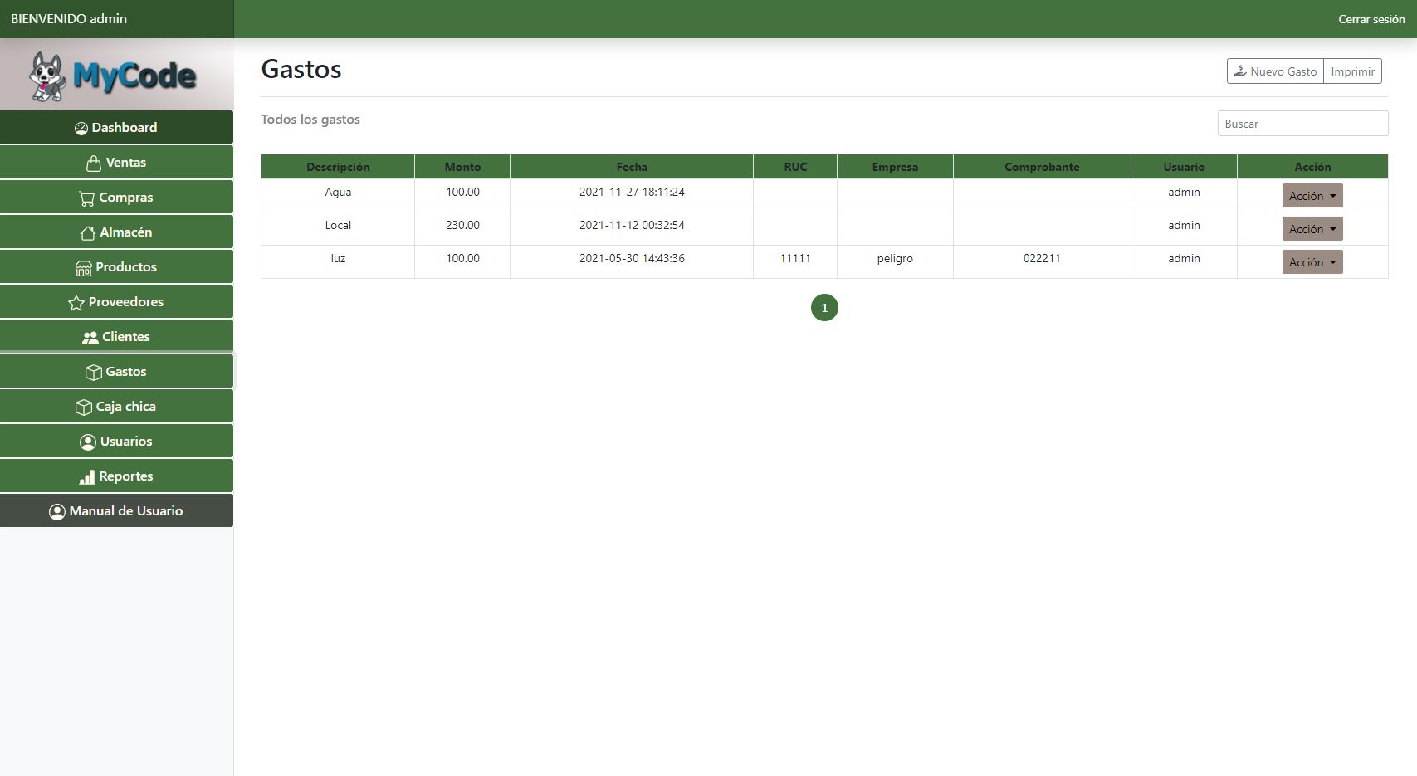Expand the Acción dropdown for luz row
The image size is (1417, 776).
[x=1312, y=262]
